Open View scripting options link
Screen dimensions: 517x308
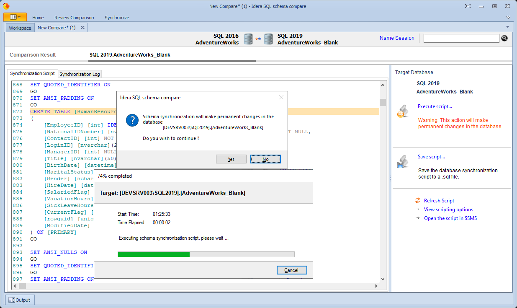click(448, 210)
